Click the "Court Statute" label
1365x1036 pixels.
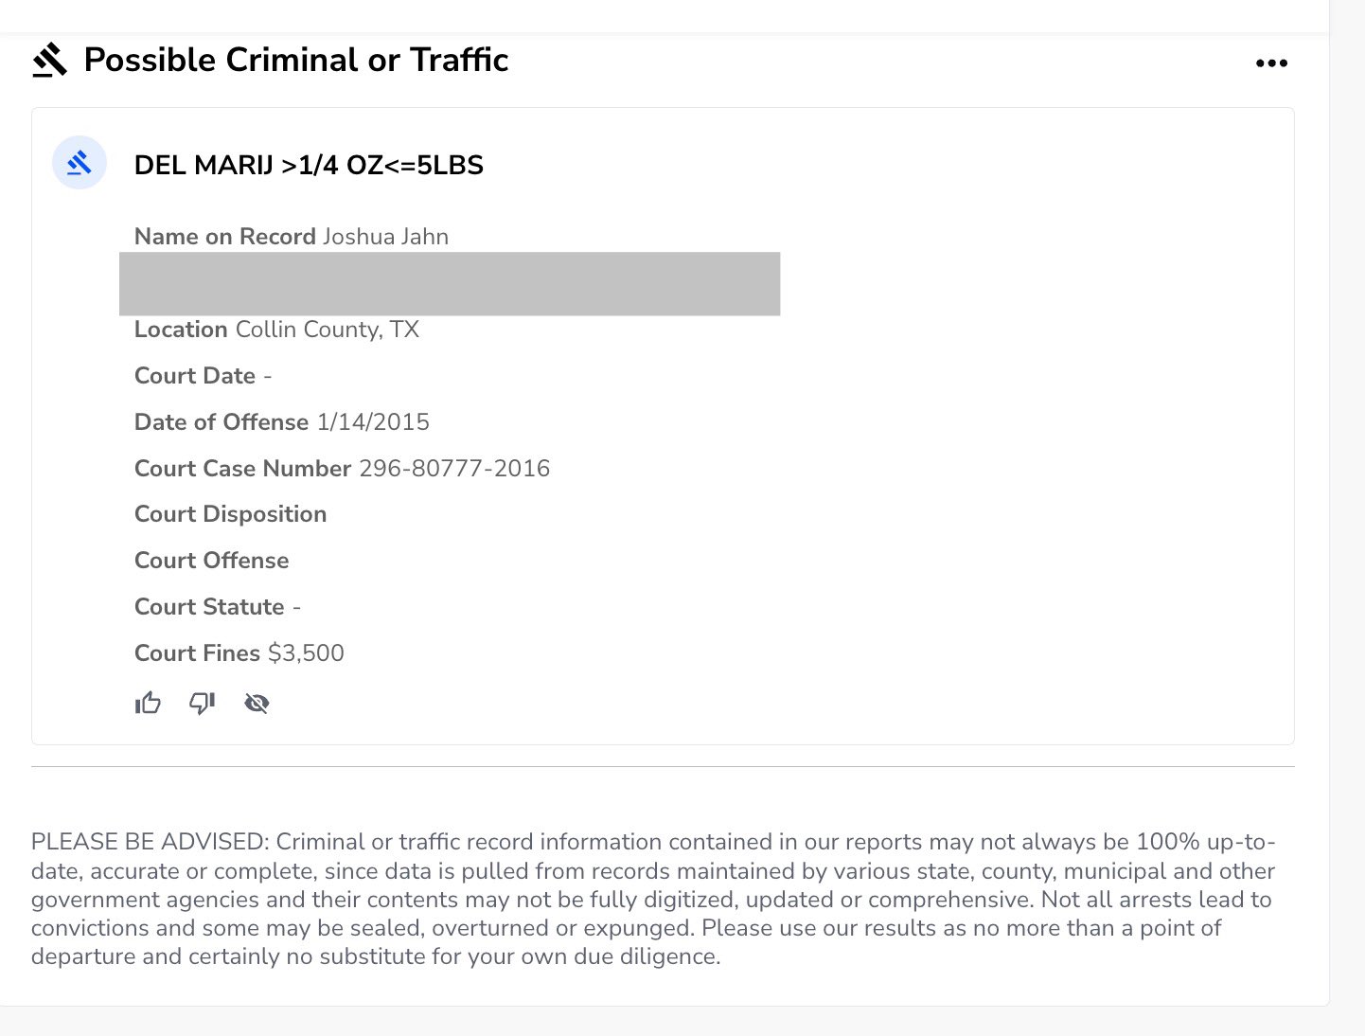(x=209, y=607)
